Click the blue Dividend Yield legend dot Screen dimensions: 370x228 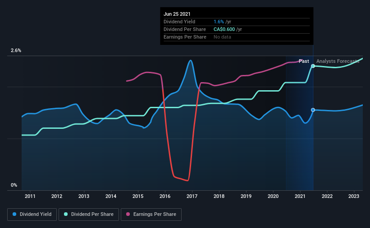pyautogui.click(x=14, y=214)
